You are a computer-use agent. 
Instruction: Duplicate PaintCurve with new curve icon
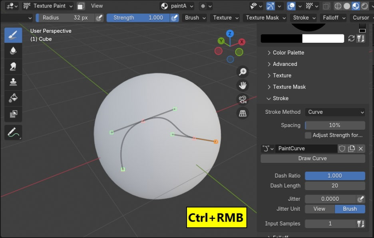tap(351, 149)
